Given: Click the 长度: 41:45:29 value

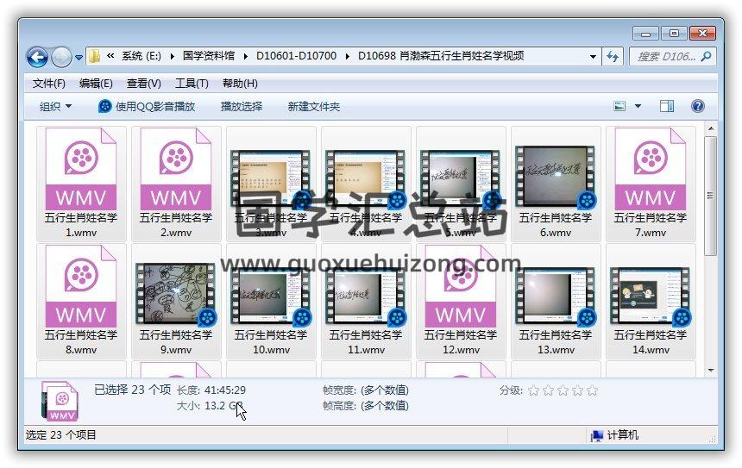Looking at the screenshot, I should (x=225, y=390).
